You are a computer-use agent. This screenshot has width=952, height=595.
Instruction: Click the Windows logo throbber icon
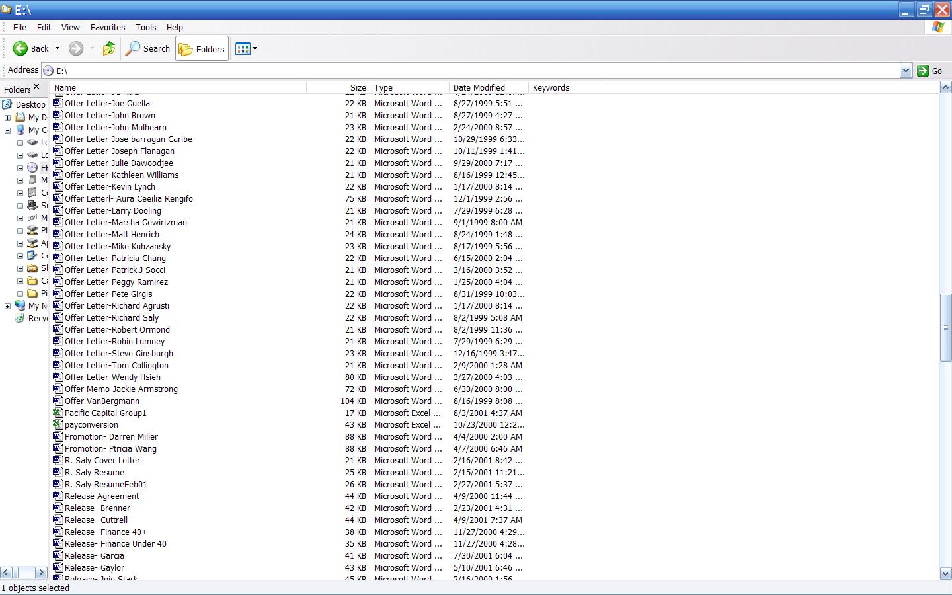pos(937,27)
